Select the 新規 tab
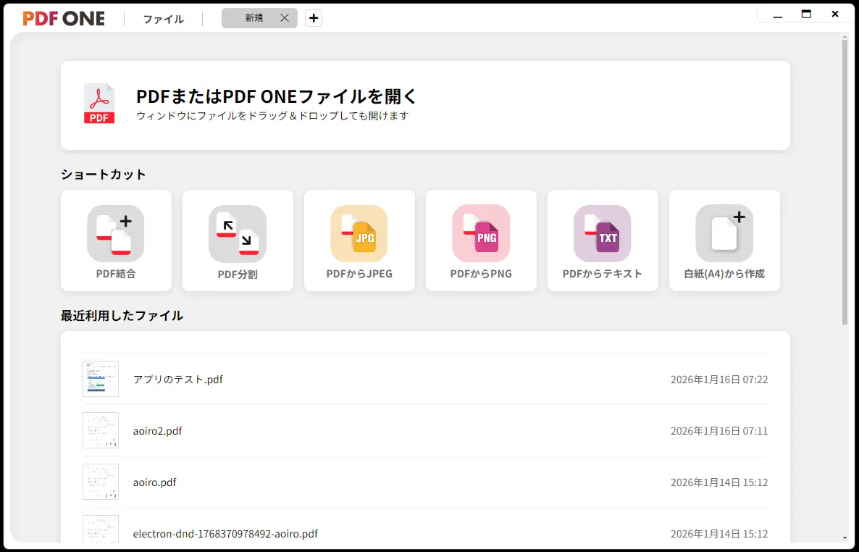Screen dimensions: 859x552 tap(254, 18)
